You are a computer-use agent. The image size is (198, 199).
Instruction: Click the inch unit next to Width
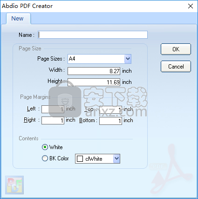tap(127, 71)
